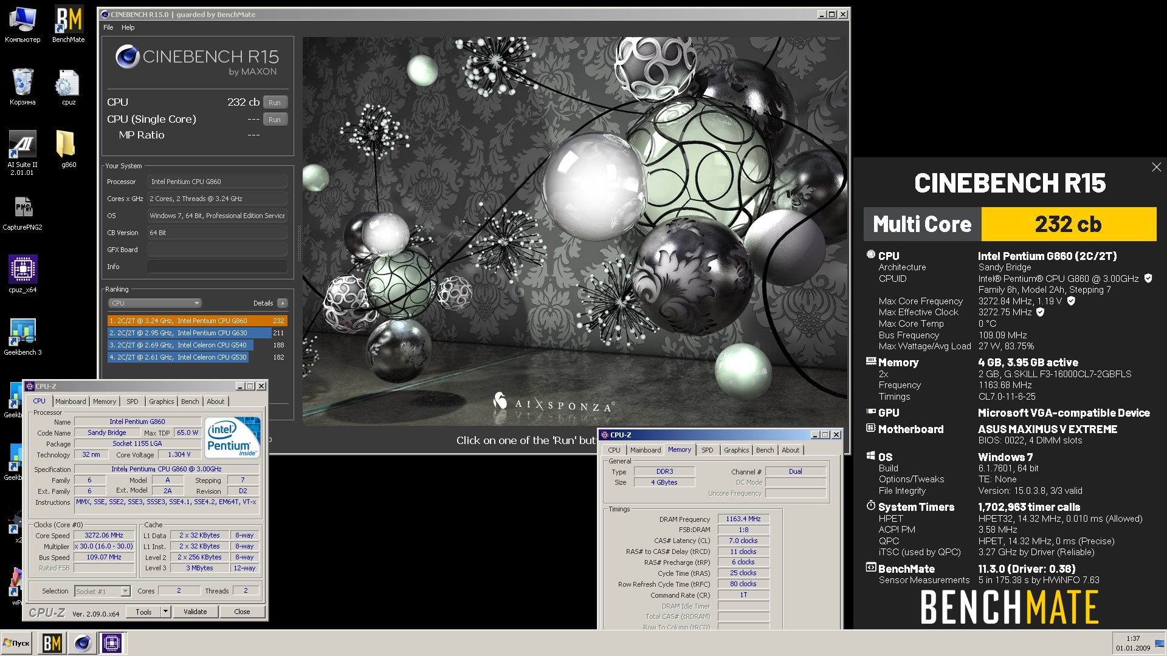
Task: Click the Intel Pentium inside logo in CPU-Z
Action: tap(232, 437)
